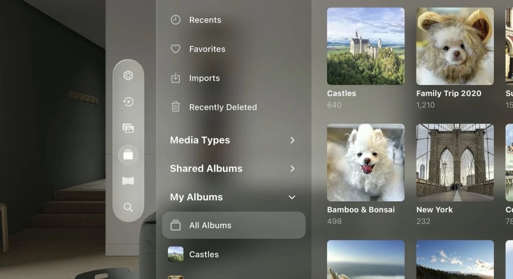The image size is (513, 279).
Task: Open Recents in the sidebar
Action: click(234, 20)
